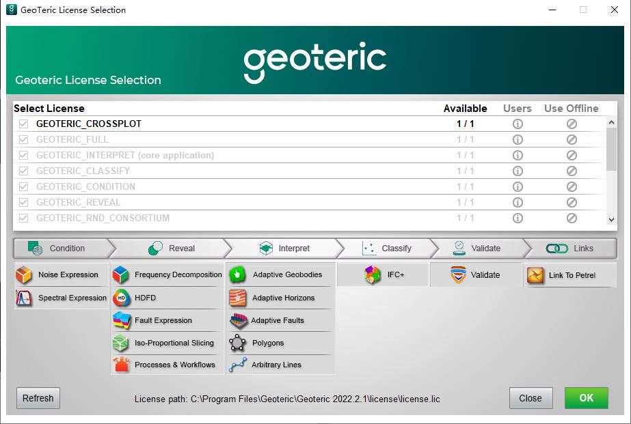Show users info for GEOTERIC_CLASSIFY

point(518,171)
